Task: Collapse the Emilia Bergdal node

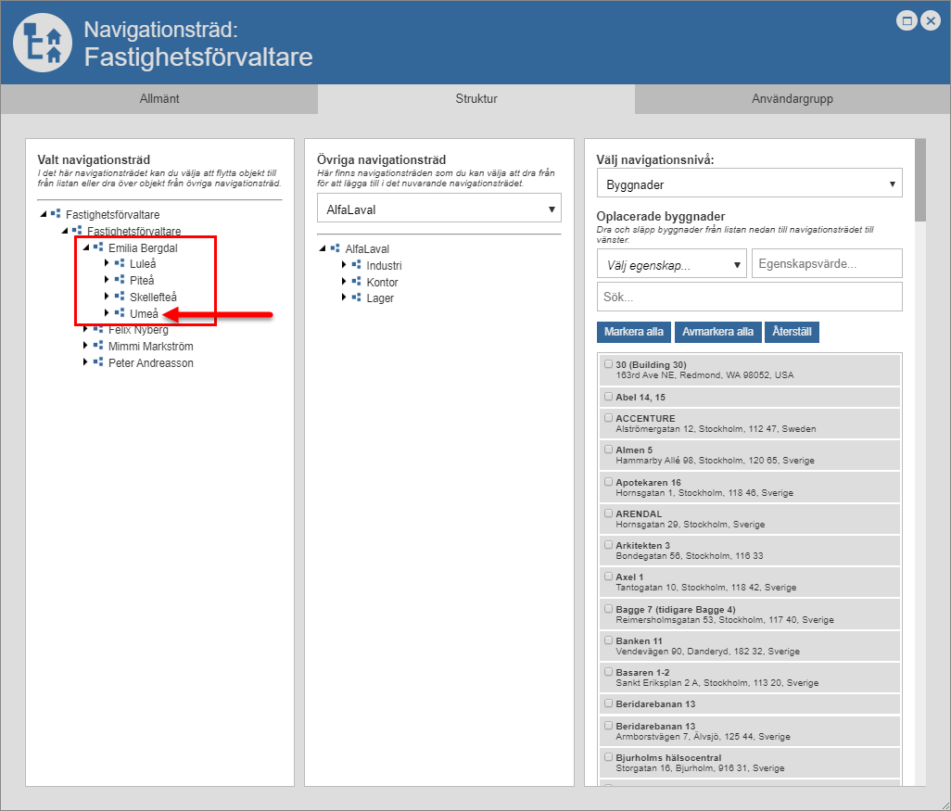Action: [85, 247]
